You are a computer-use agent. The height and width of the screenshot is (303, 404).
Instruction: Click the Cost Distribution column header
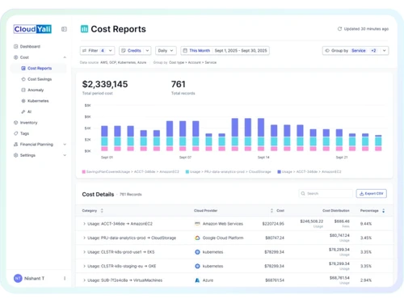click(x=336, y=211)
